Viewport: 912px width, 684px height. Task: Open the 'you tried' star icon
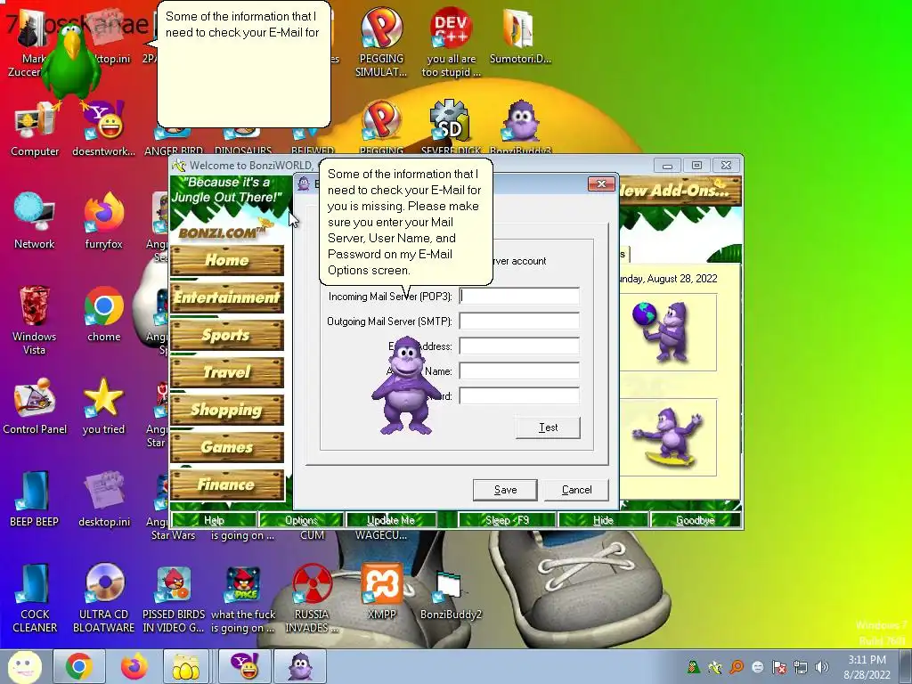103,406
